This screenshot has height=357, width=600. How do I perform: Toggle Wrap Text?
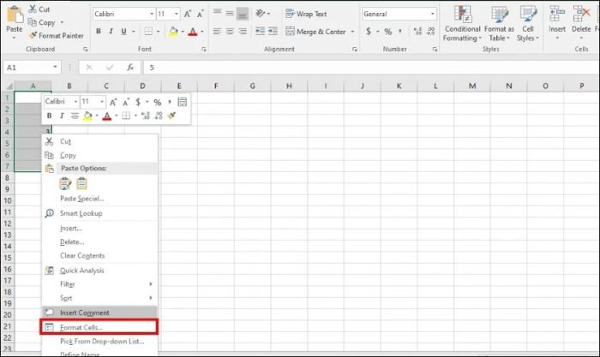coord(306,15)
